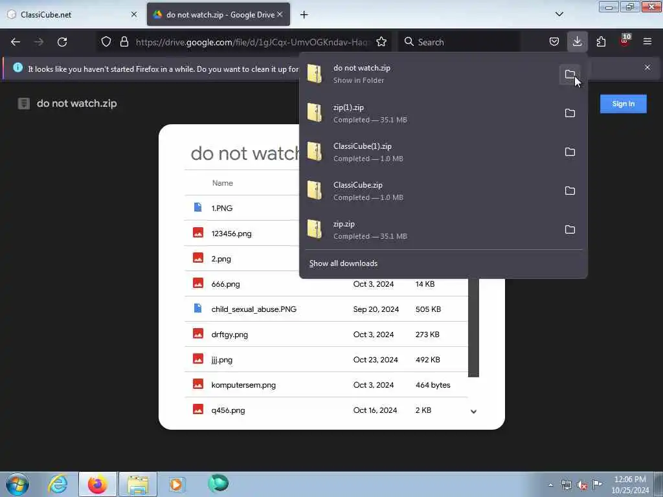This screenshot has width=663, height=497.
Task: Open containing folder for zip(1).zip
Action: pos(570,113)
